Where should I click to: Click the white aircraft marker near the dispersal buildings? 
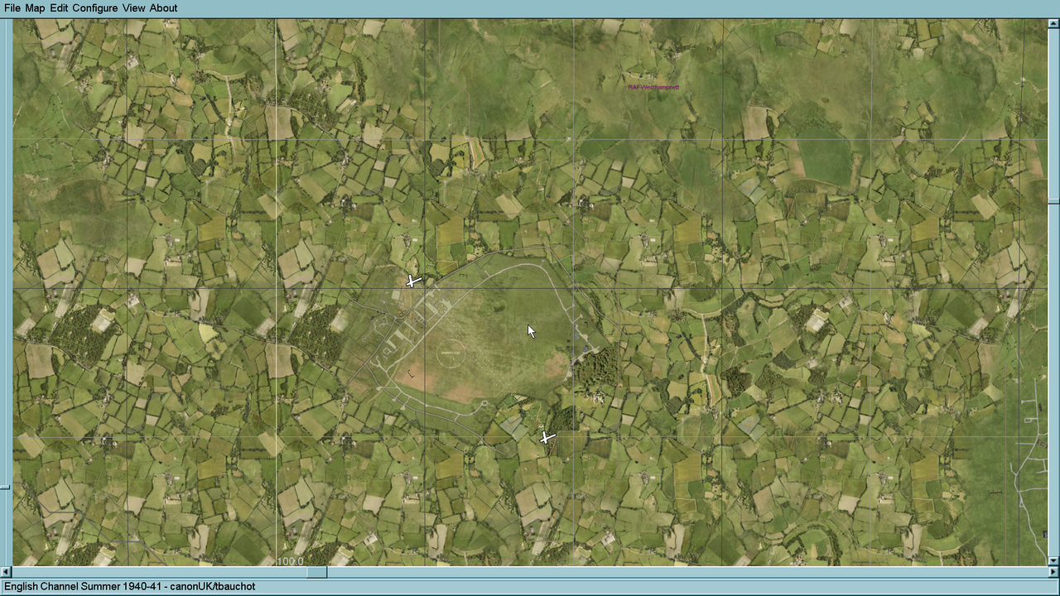tap(412, 281)
